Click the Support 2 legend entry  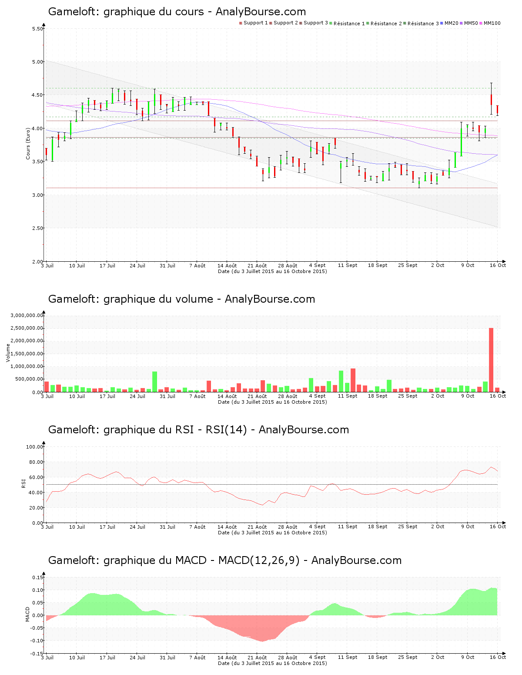284,23
